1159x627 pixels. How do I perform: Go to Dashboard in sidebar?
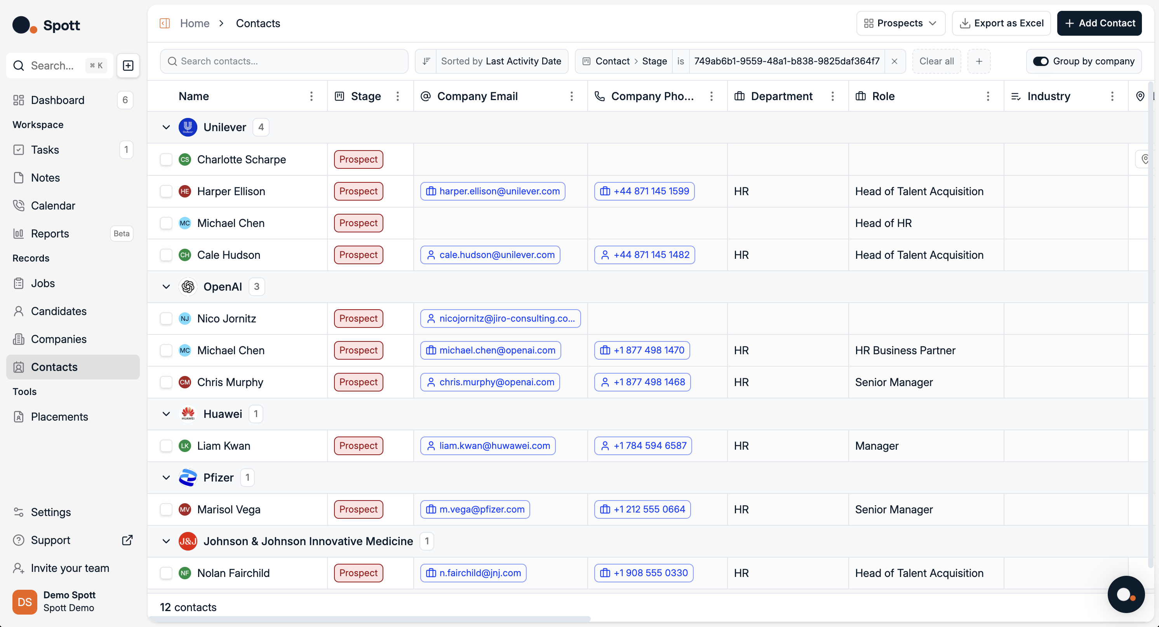pos(73,100)
